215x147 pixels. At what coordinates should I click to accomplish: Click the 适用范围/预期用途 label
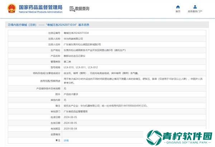[x=50, y=81]
